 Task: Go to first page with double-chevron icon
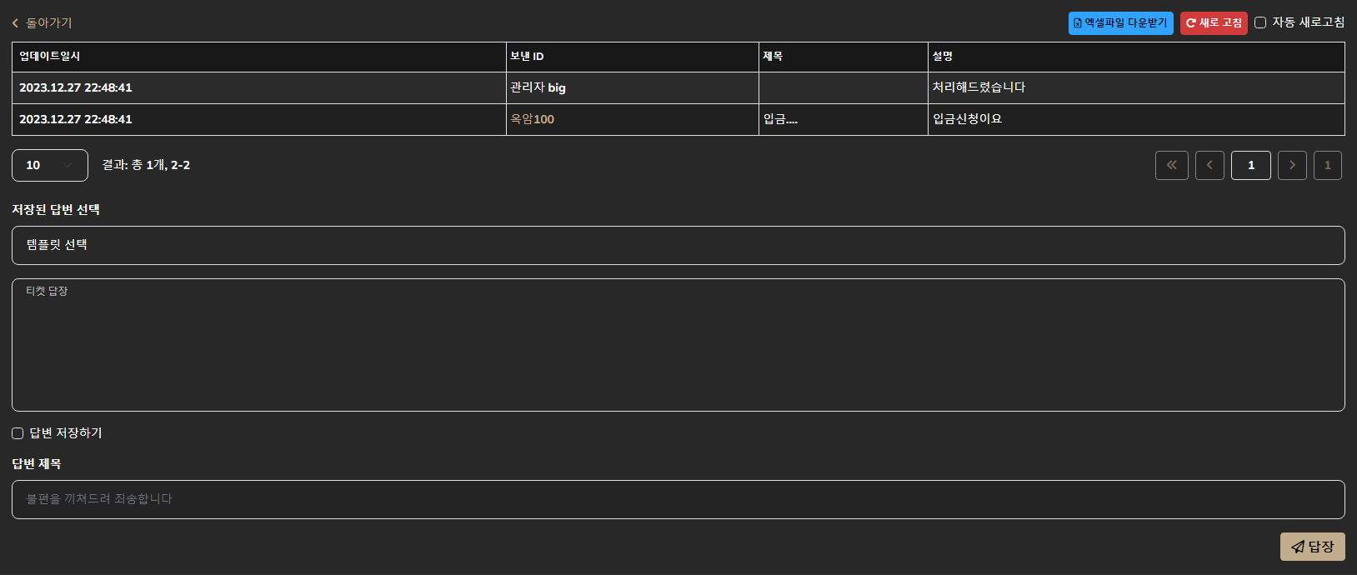click(1171, 165)
